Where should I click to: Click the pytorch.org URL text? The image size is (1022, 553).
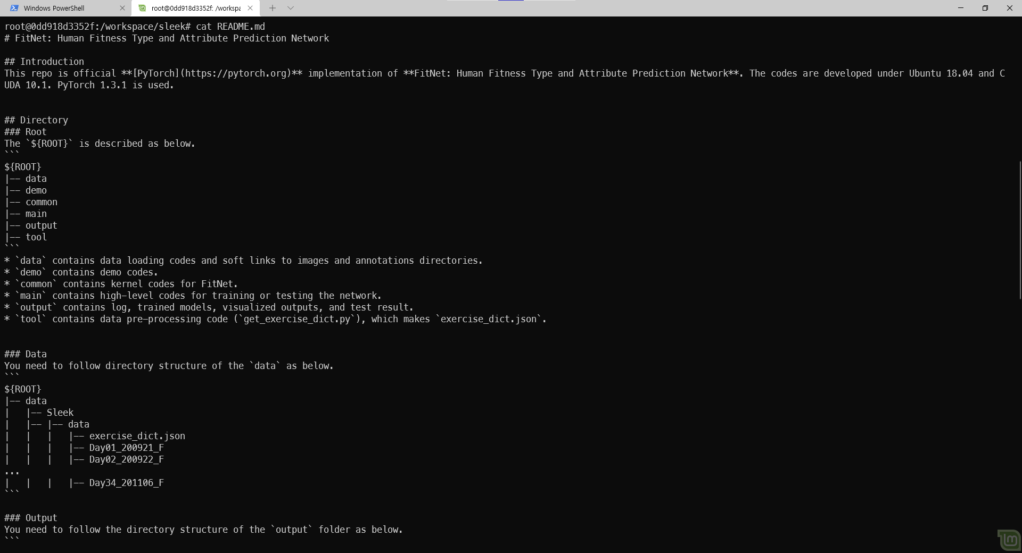tap(236, 73)
